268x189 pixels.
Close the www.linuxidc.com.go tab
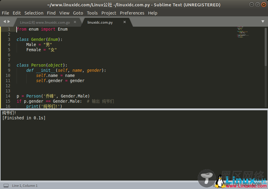[x=75, y=22]
